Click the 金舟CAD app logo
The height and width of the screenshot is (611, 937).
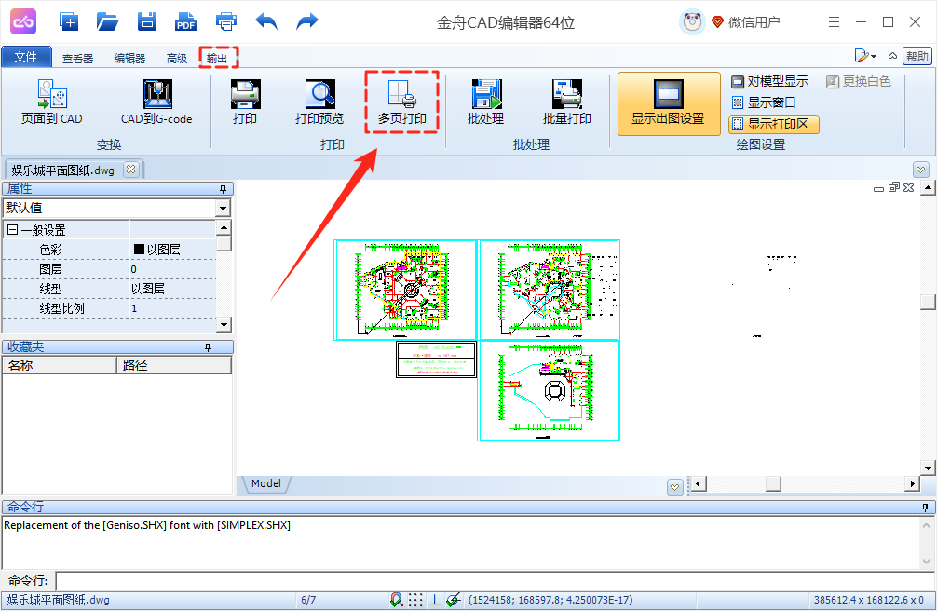[x=23, y=22]
